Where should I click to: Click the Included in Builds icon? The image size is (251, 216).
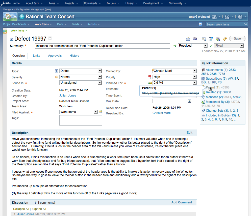click(203, 115)
